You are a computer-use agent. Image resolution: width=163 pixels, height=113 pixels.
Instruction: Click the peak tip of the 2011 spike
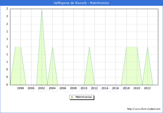89,47
